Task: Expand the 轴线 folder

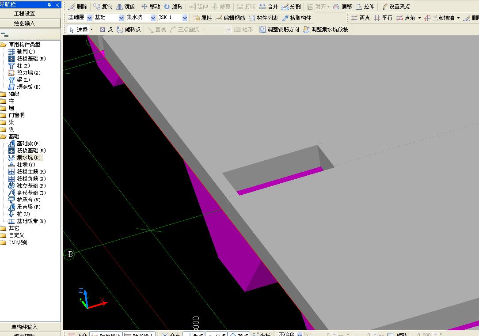Action: tap(4, 94)
